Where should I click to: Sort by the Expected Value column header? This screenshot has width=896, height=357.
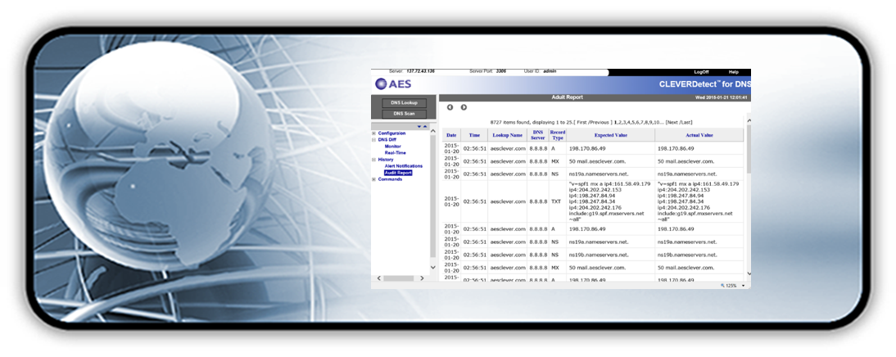610,135
